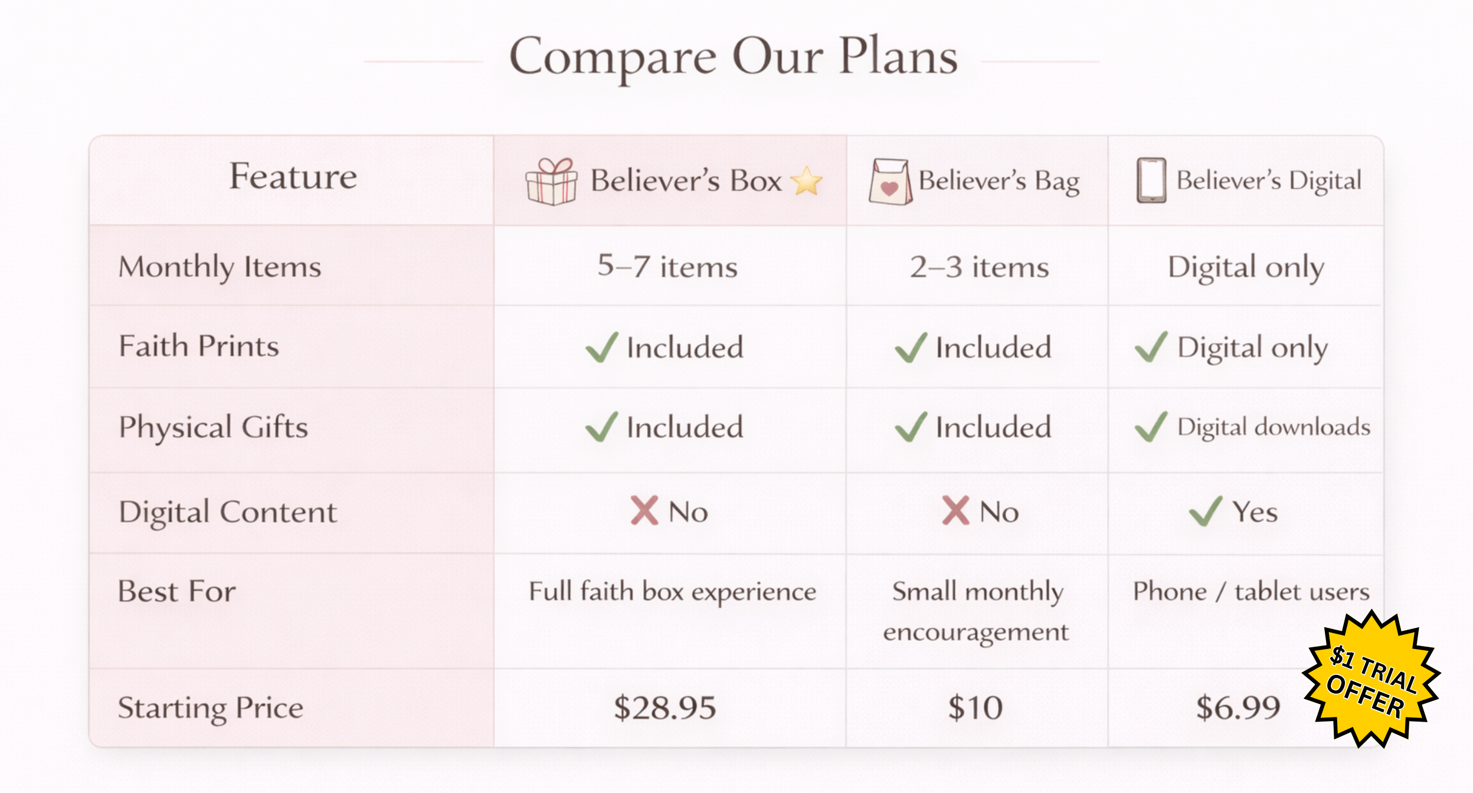Click the heart bag icon for Believer's Bag

tap(890, 182)
